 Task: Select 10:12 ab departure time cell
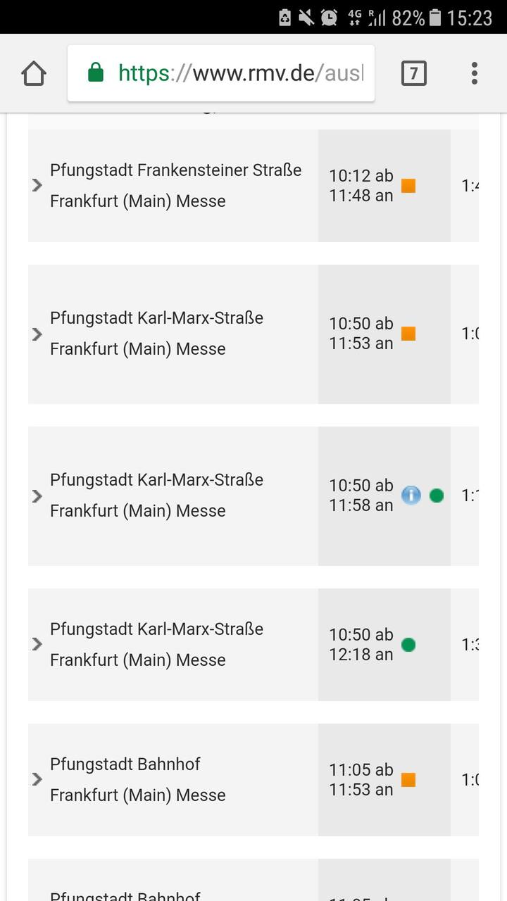coord(361,176)
